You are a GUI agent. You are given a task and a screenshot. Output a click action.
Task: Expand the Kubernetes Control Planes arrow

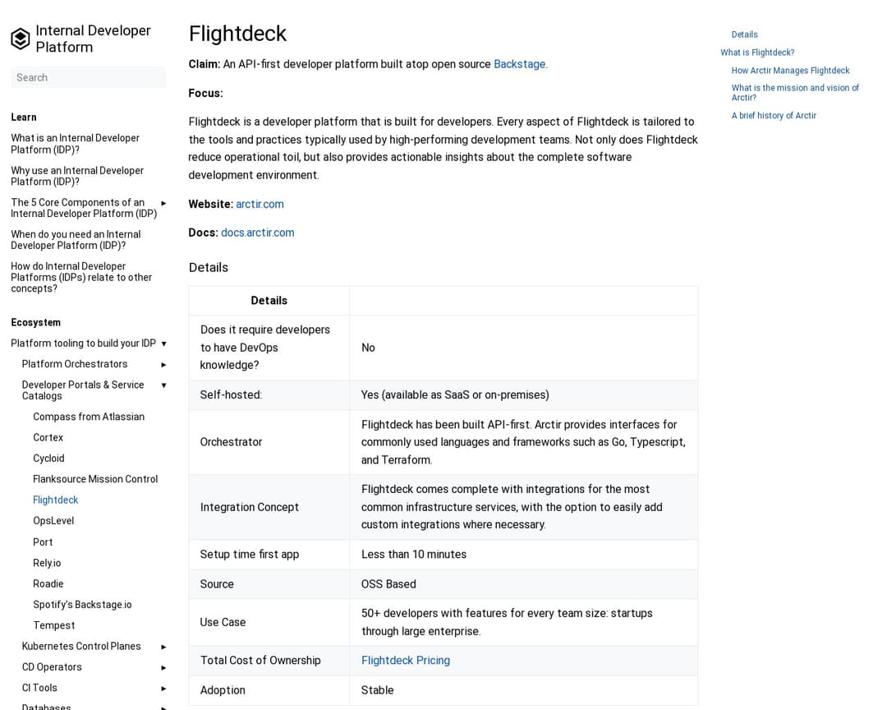click(x=163, y=647)
